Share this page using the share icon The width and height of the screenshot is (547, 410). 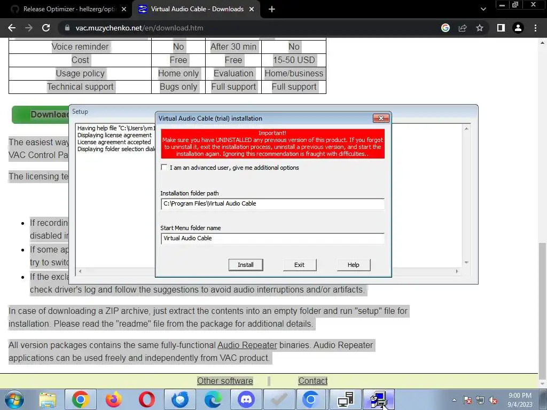[463, 28]
